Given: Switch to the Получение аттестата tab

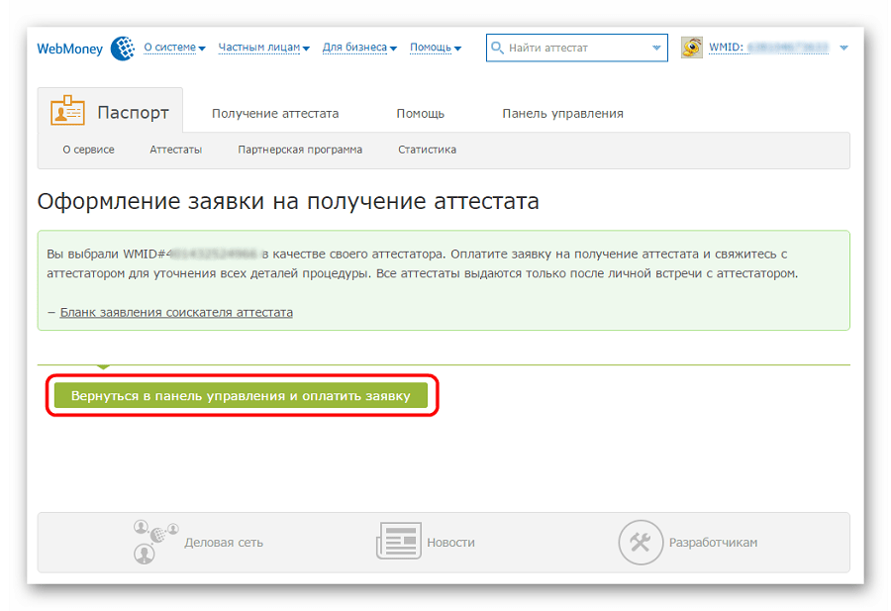Looking at the screenshot, I should click(275, 114).
